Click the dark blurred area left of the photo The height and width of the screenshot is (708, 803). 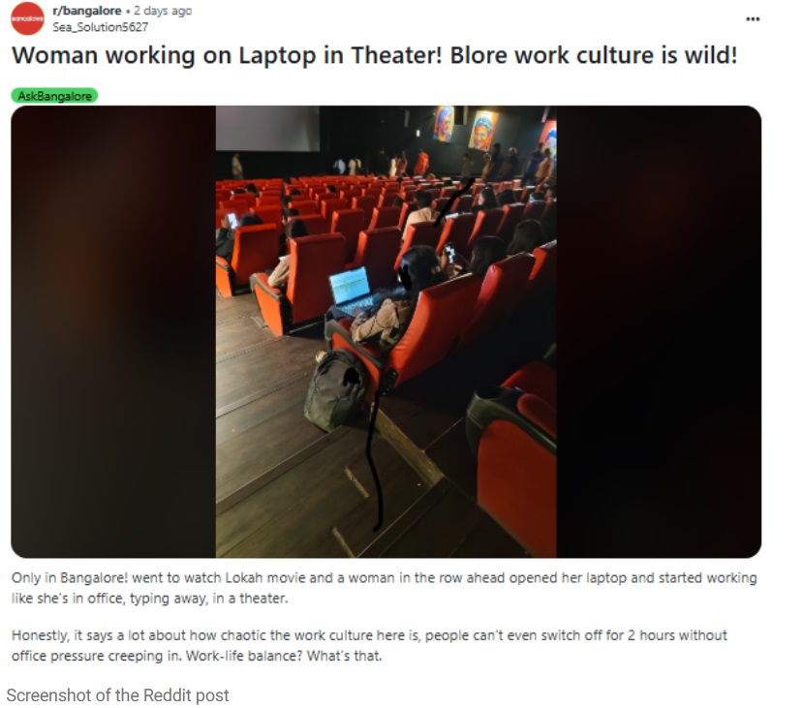point(113,332)
